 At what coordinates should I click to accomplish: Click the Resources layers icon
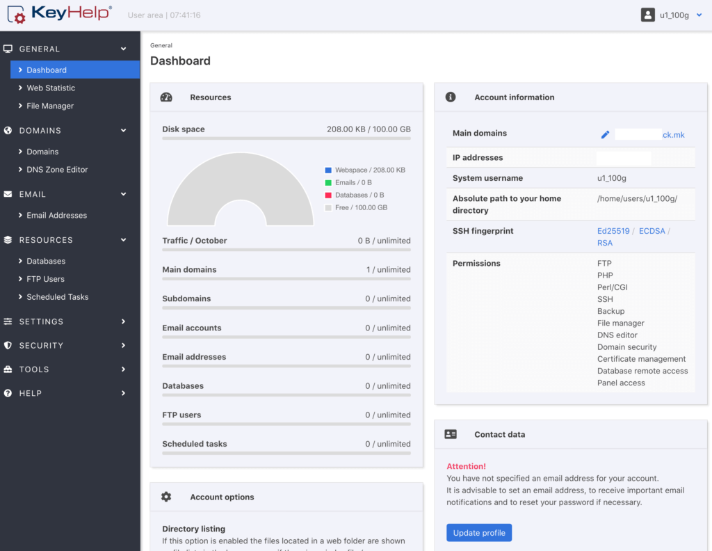point(8,240)
